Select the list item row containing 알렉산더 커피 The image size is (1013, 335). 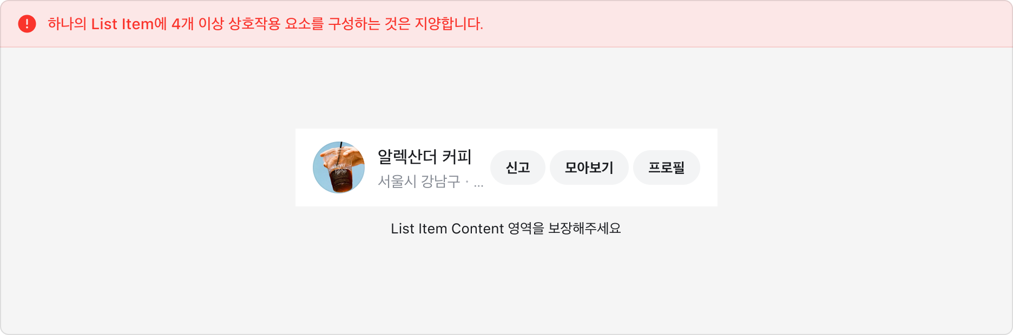point(506,167)
